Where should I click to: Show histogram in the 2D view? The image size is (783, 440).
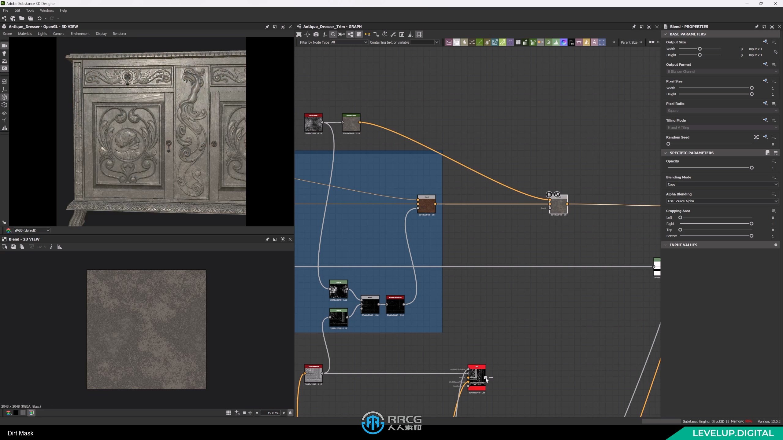60,247
